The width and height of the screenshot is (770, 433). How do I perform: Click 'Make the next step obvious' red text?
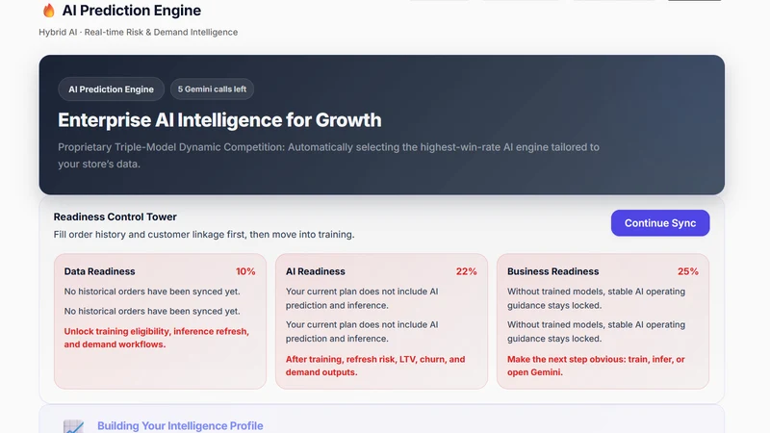596,366
